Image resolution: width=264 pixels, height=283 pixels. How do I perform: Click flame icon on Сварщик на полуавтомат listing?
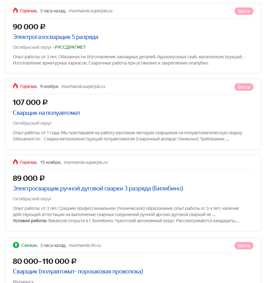point(15,86)
